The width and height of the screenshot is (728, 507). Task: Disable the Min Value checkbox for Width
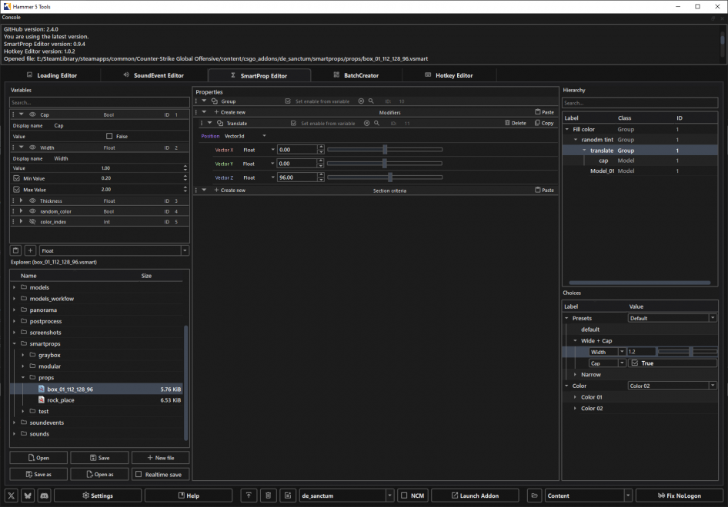click(x=16, y=178)
